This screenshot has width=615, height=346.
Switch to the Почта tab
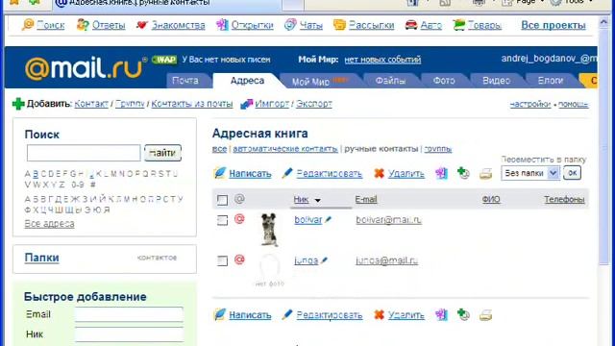coord(185,81)
